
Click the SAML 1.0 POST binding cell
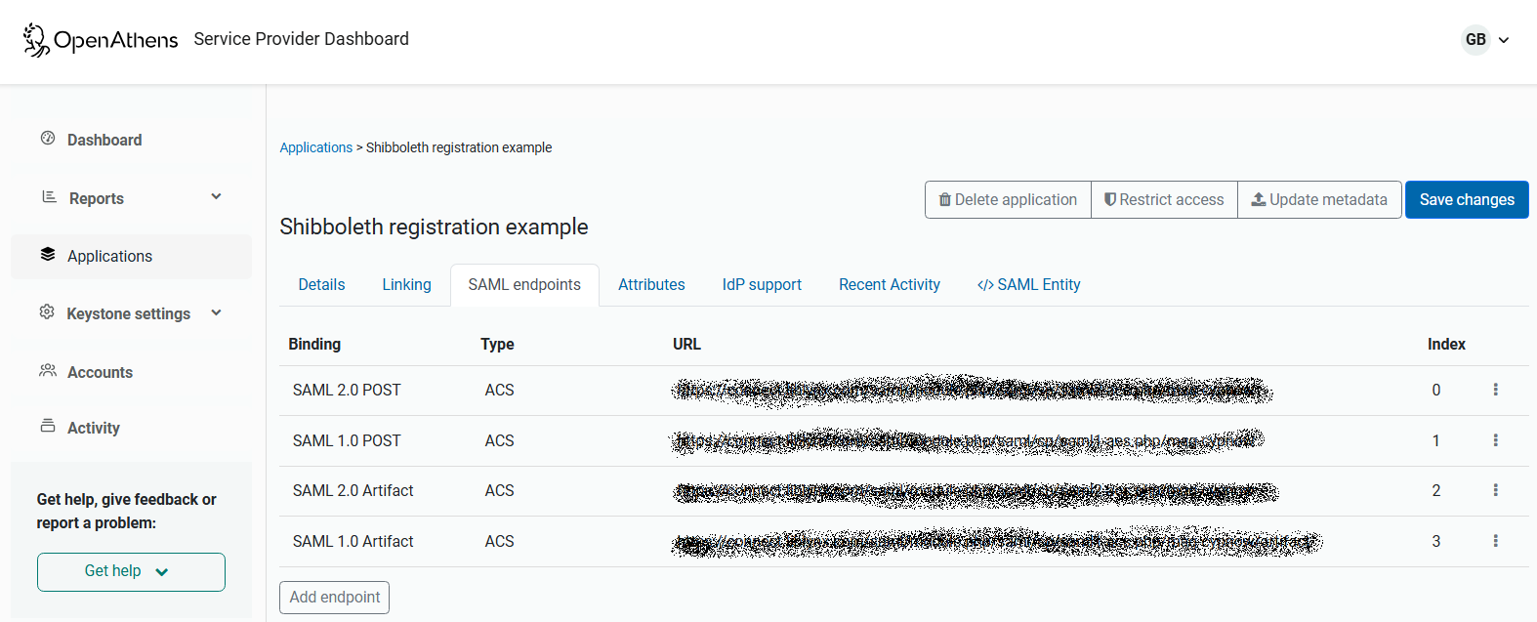coord(347,440)
